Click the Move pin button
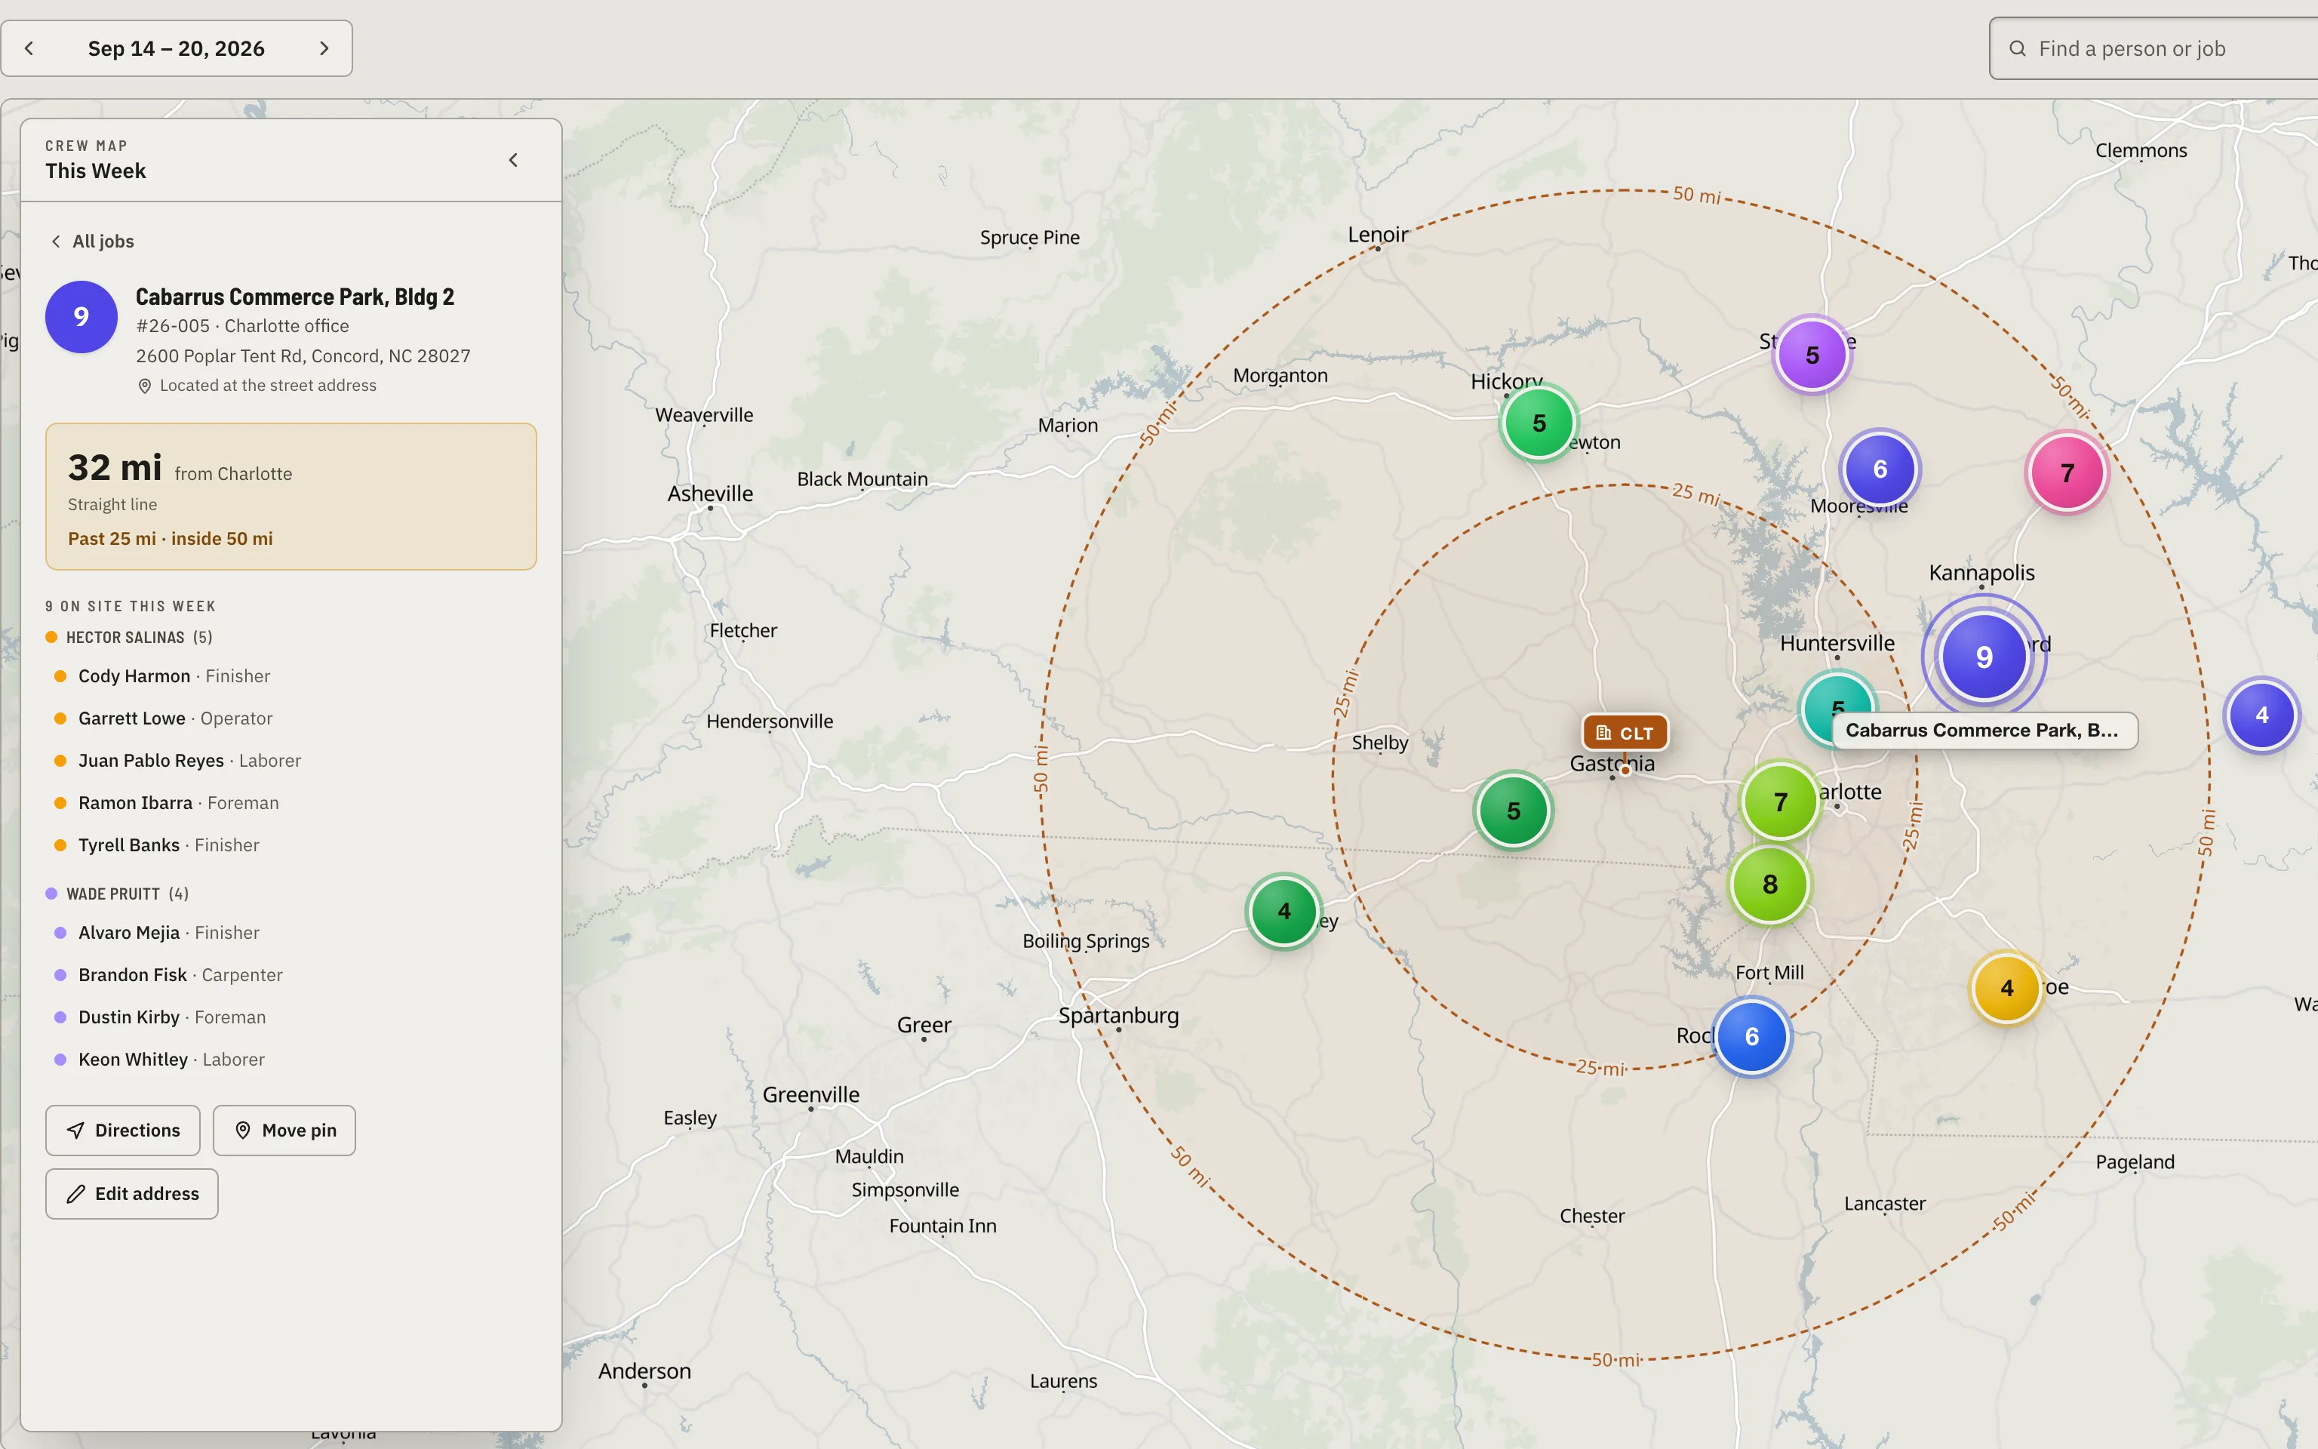 (284, 1130)
